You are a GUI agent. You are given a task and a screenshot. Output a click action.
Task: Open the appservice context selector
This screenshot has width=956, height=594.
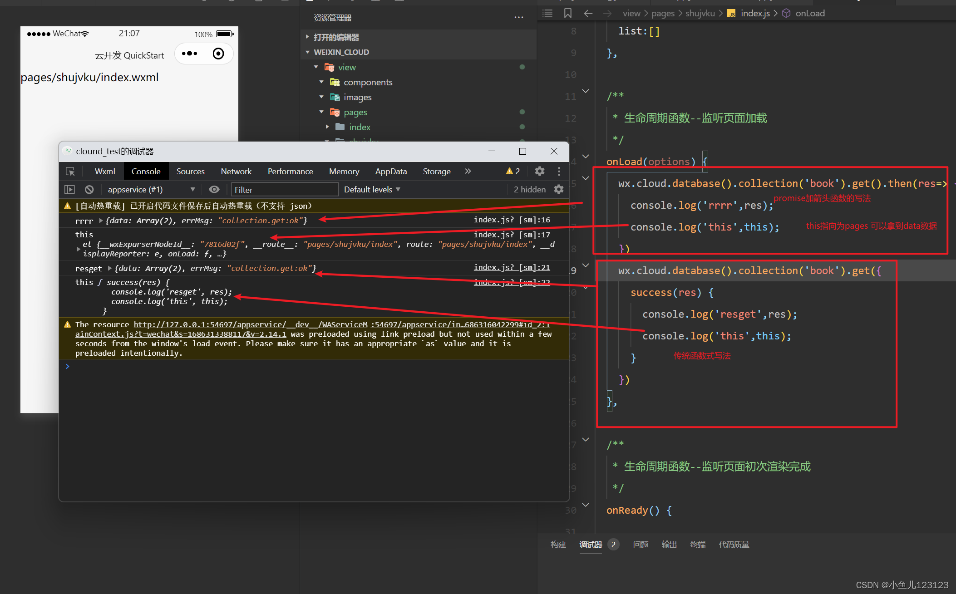151,190
